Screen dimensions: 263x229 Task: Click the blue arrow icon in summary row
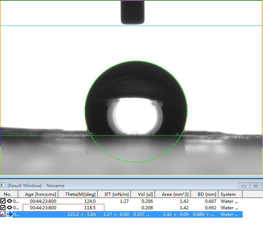[9, 214]
